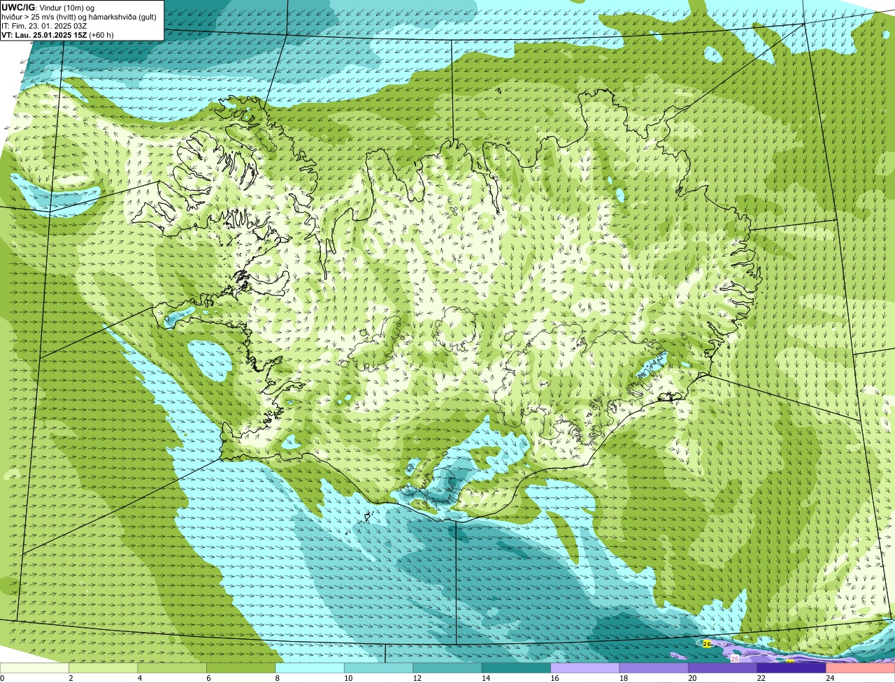Click the 18–20 m/s purple legend swatch
The image size is (895, 683).
click(654, 668)
